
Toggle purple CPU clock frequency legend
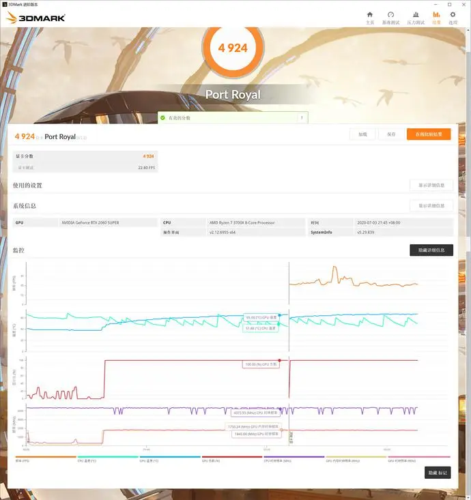(294, 459)
